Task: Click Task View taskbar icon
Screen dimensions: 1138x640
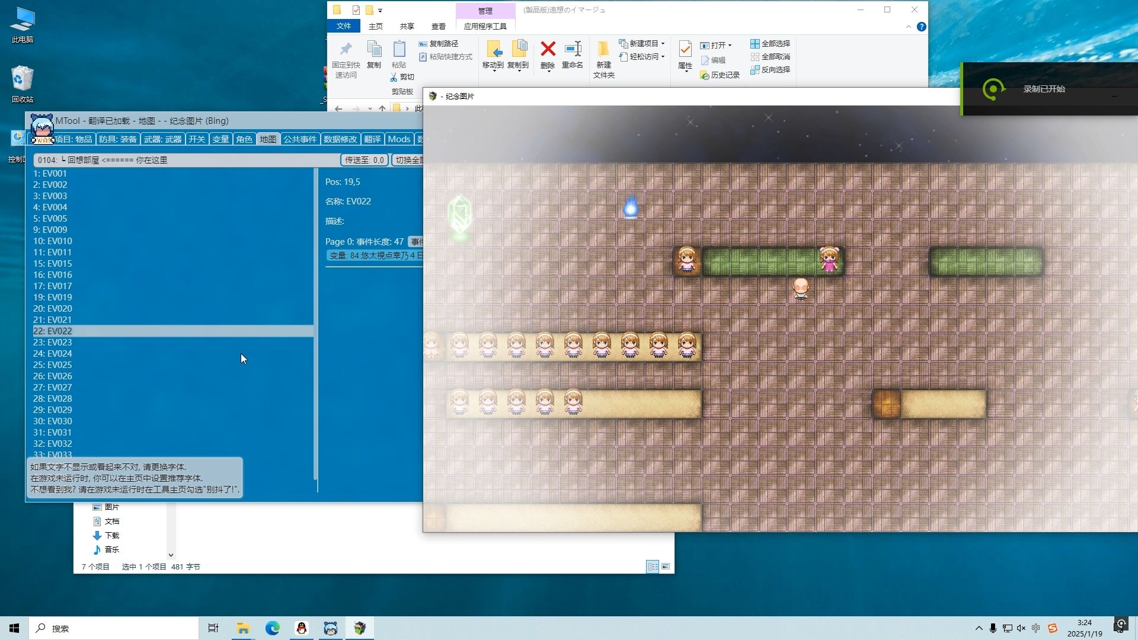Action: (x=213, y=628)
